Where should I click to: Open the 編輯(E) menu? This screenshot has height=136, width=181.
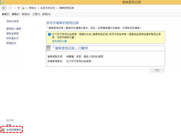[x=16, y=14]
